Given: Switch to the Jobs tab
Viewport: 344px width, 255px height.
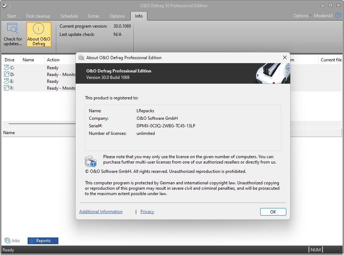Looking at the screenshot, I should click(12, 241).
